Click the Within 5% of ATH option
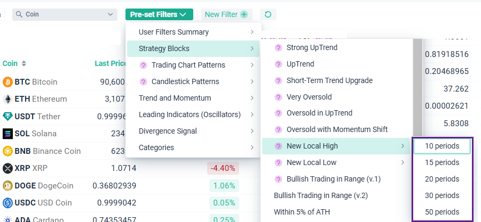481x222 pixels. click(x=302, y=212)
